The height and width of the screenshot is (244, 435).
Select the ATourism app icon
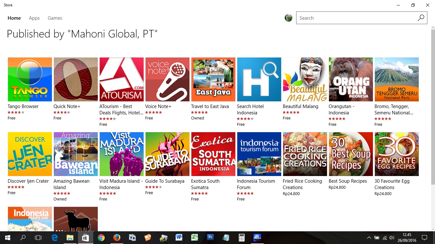[x=122, y=79]
